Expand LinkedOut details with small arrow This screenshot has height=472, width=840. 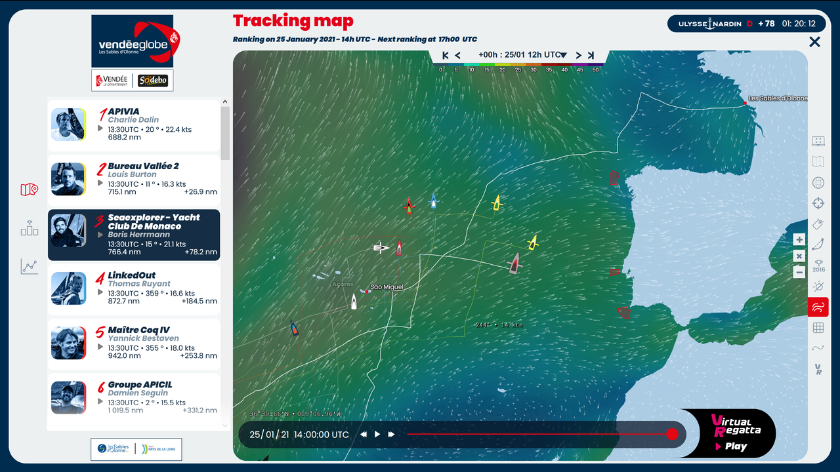coord(100,293)
